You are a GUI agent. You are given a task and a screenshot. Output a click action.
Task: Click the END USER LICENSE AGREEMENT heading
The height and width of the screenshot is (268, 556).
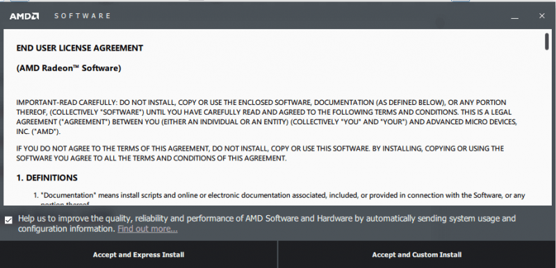click(x=80, y=48)
